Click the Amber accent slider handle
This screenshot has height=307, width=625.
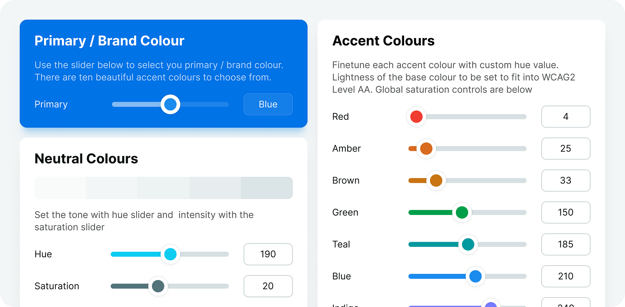426,149
